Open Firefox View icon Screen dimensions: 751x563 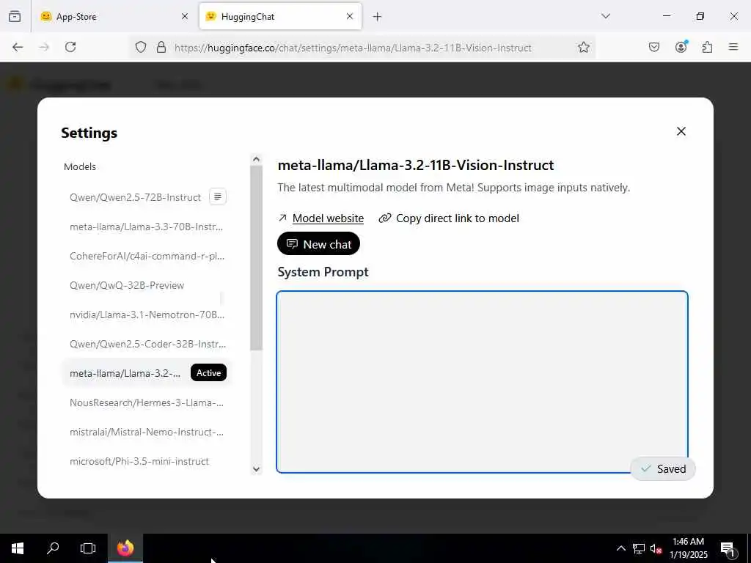click(15, 16)
